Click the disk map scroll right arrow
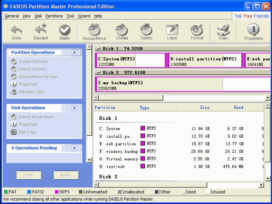This screenshot has height=204, width=272. [268, 98]
